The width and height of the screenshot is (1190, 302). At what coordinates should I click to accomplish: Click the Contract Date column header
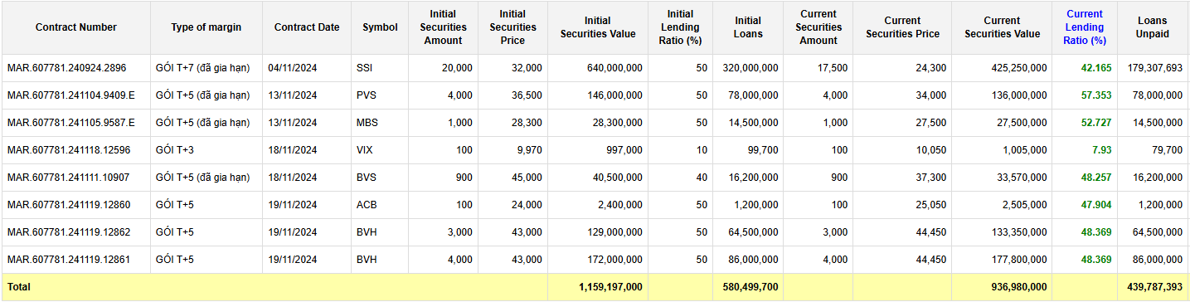tap(307, 27)
